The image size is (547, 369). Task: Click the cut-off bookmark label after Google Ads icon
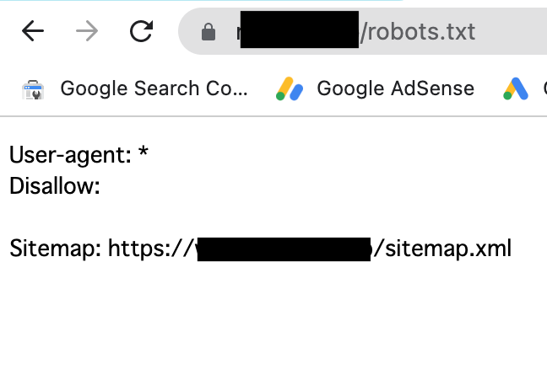[x=543, y=88]
